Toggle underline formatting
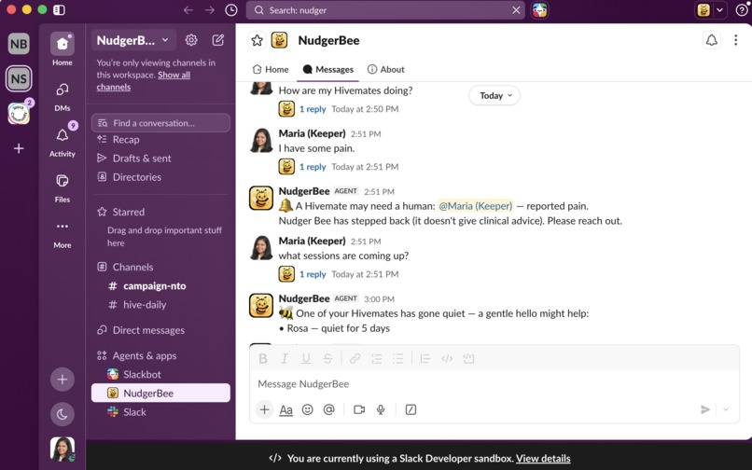Screen dimensions: 752x470 tap(306, 359)
